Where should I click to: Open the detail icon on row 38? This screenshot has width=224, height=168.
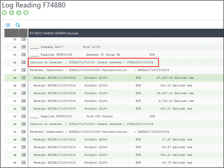click(24, 155)
